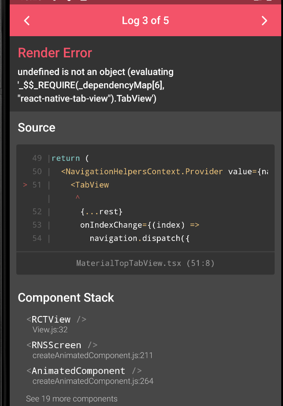Click the 'Render Error' heading

pyautogui.click(x=55, y=53)
